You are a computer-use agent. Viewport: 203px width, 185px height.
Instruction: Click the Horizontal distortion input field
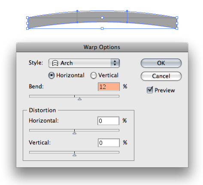[x=108, y=121]
